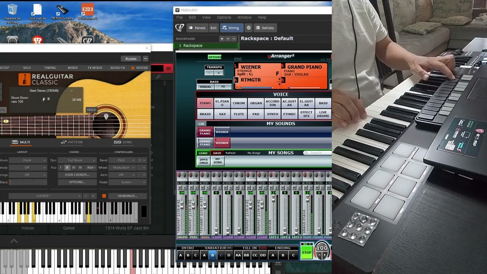Open RealGuitar's three-dot menu beside Bypass
This screenshot has width=487, height=274.
145,59
